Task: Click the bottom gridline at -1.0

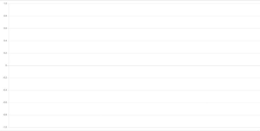Action: point(134,127)
